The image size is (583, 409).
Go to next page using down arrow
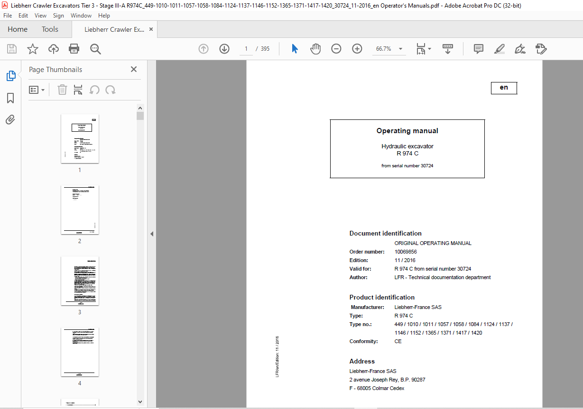point(224,49)
